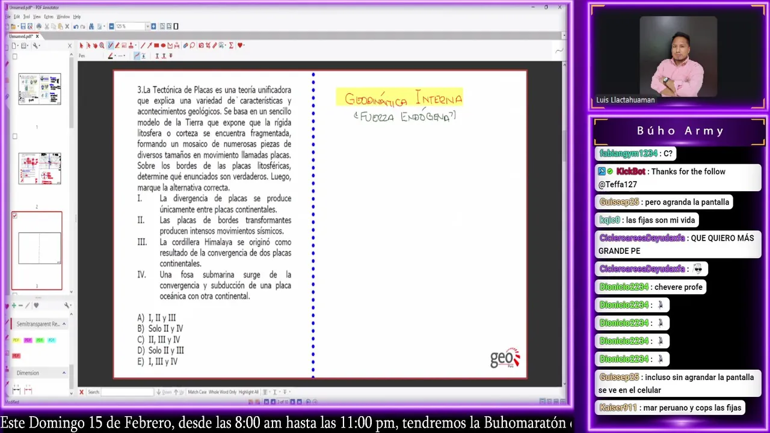Open the View menu

[37, 17]
